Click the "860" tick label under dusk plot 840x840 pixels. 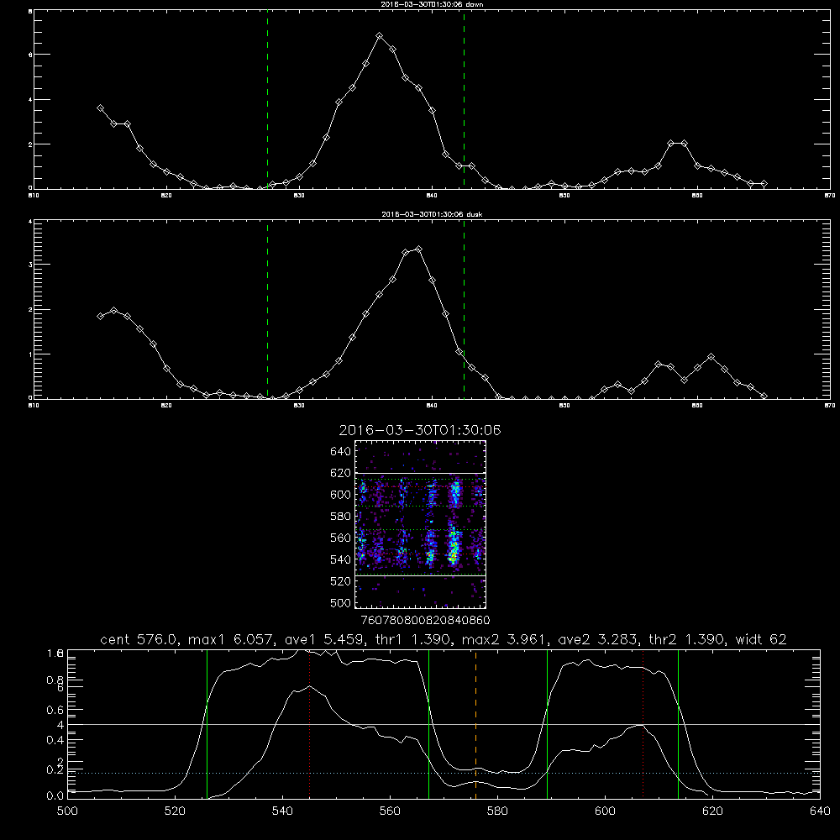pyautogui.click(x=697, y=406)
